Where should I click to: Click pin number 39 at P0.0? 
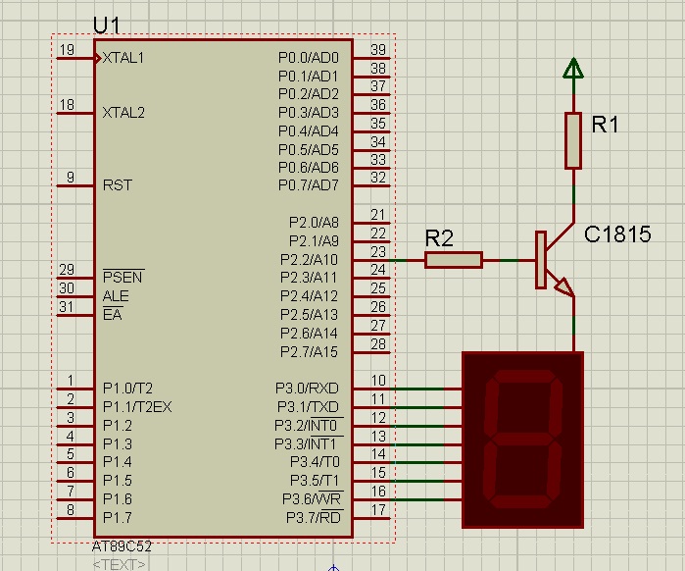(378, 50)
